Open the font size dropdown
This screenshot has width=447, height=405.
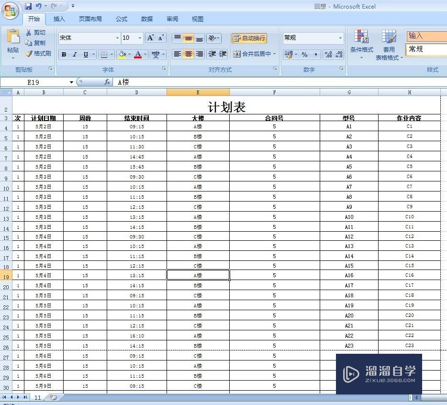pyautogui.click(x=140, y=38)
